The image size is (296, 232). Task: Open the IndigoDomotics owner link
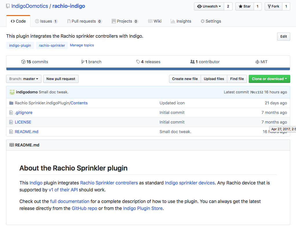(30, 6)
